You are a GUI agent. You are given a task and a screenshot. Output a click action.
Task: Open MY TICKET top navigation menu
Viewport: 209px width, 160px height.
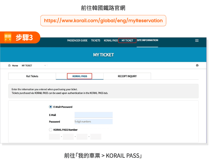pos(127,40)
